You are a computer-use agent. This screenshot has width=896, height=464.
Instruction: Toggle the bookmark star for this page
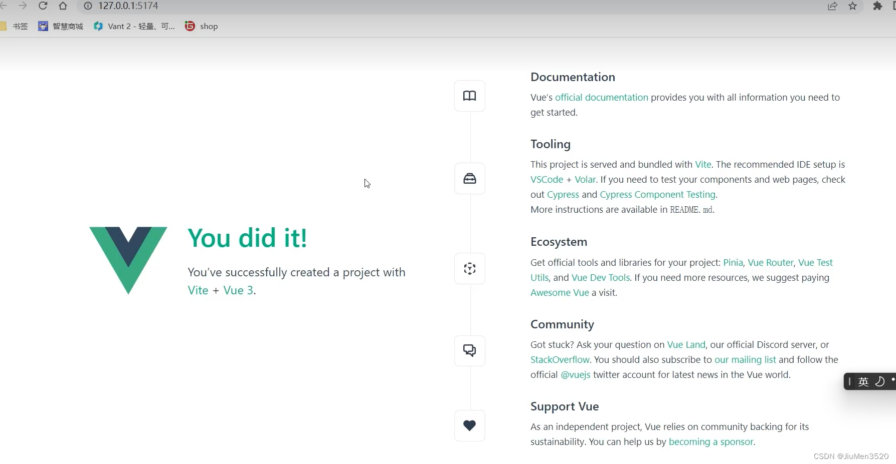[x=853, y=6]
